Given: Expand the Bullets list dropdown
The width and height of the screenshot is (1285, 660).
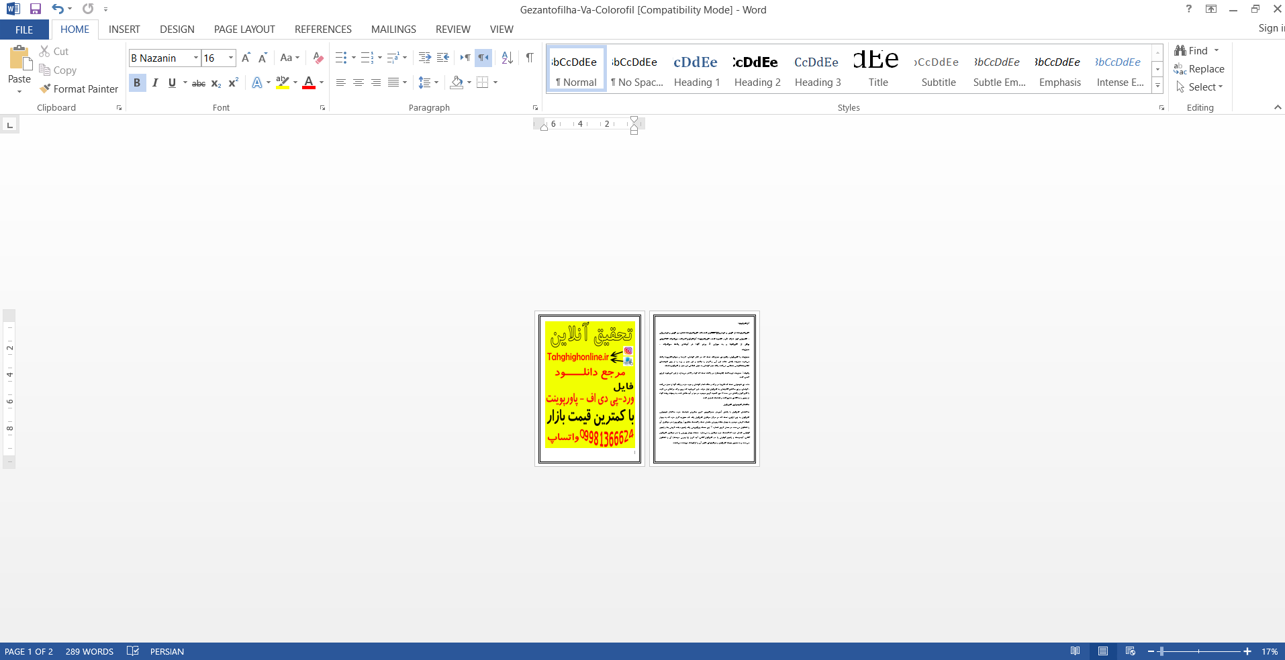Looking at the screenshot, I should (354, 58).
